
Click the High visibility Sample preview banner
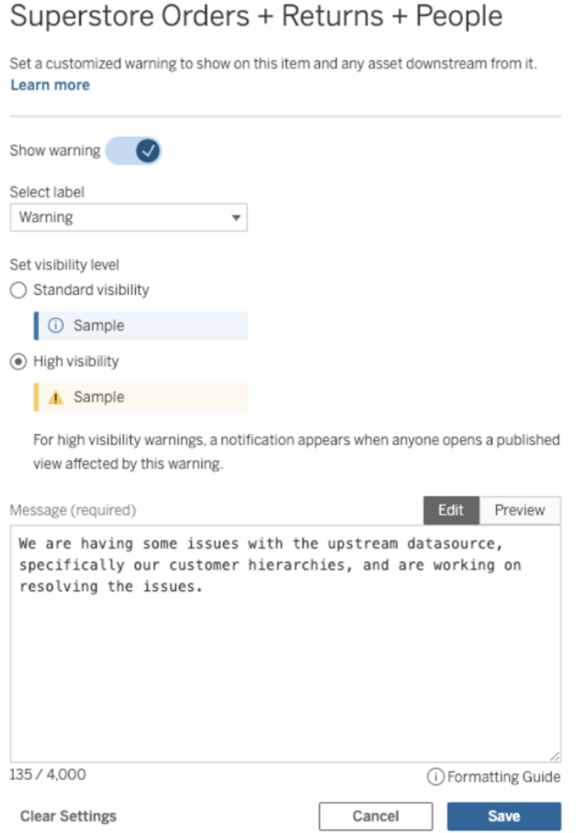point(140,397)
